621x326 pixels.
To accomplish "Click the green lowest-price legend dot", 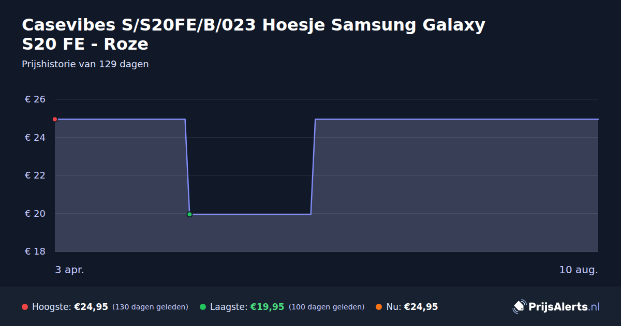I will 203,307.
